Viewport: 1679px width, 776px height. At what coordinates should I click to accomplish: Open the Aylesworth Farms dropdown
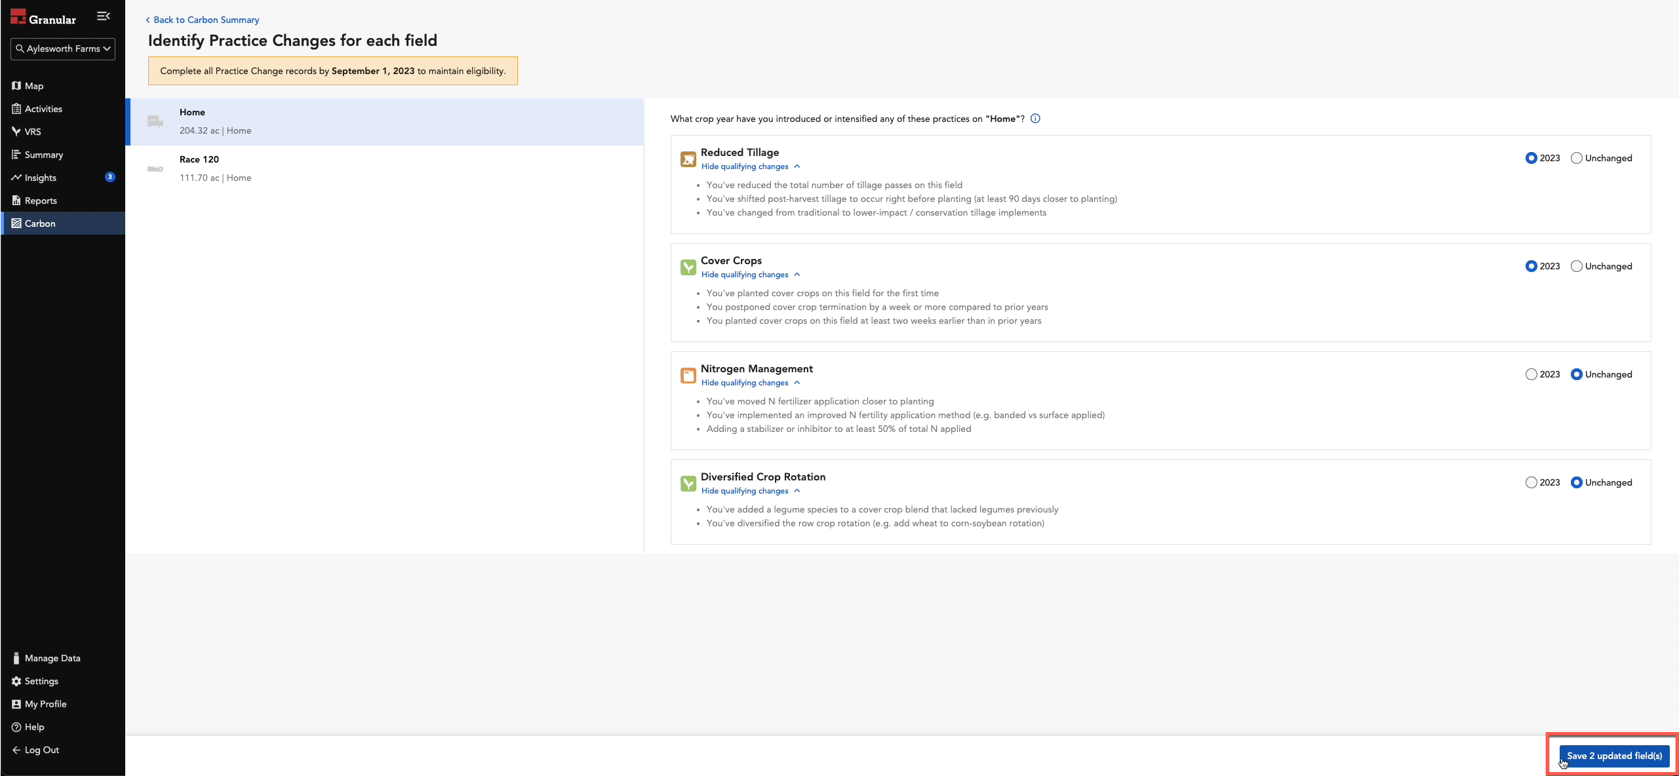tap(62, 48)
